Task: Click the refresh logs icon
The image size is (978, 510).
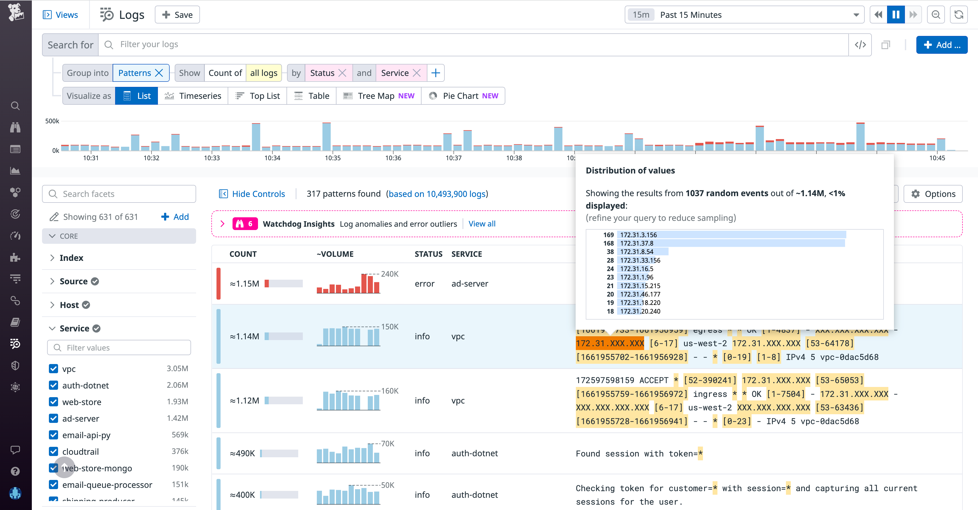Action: tap(959, 15)
